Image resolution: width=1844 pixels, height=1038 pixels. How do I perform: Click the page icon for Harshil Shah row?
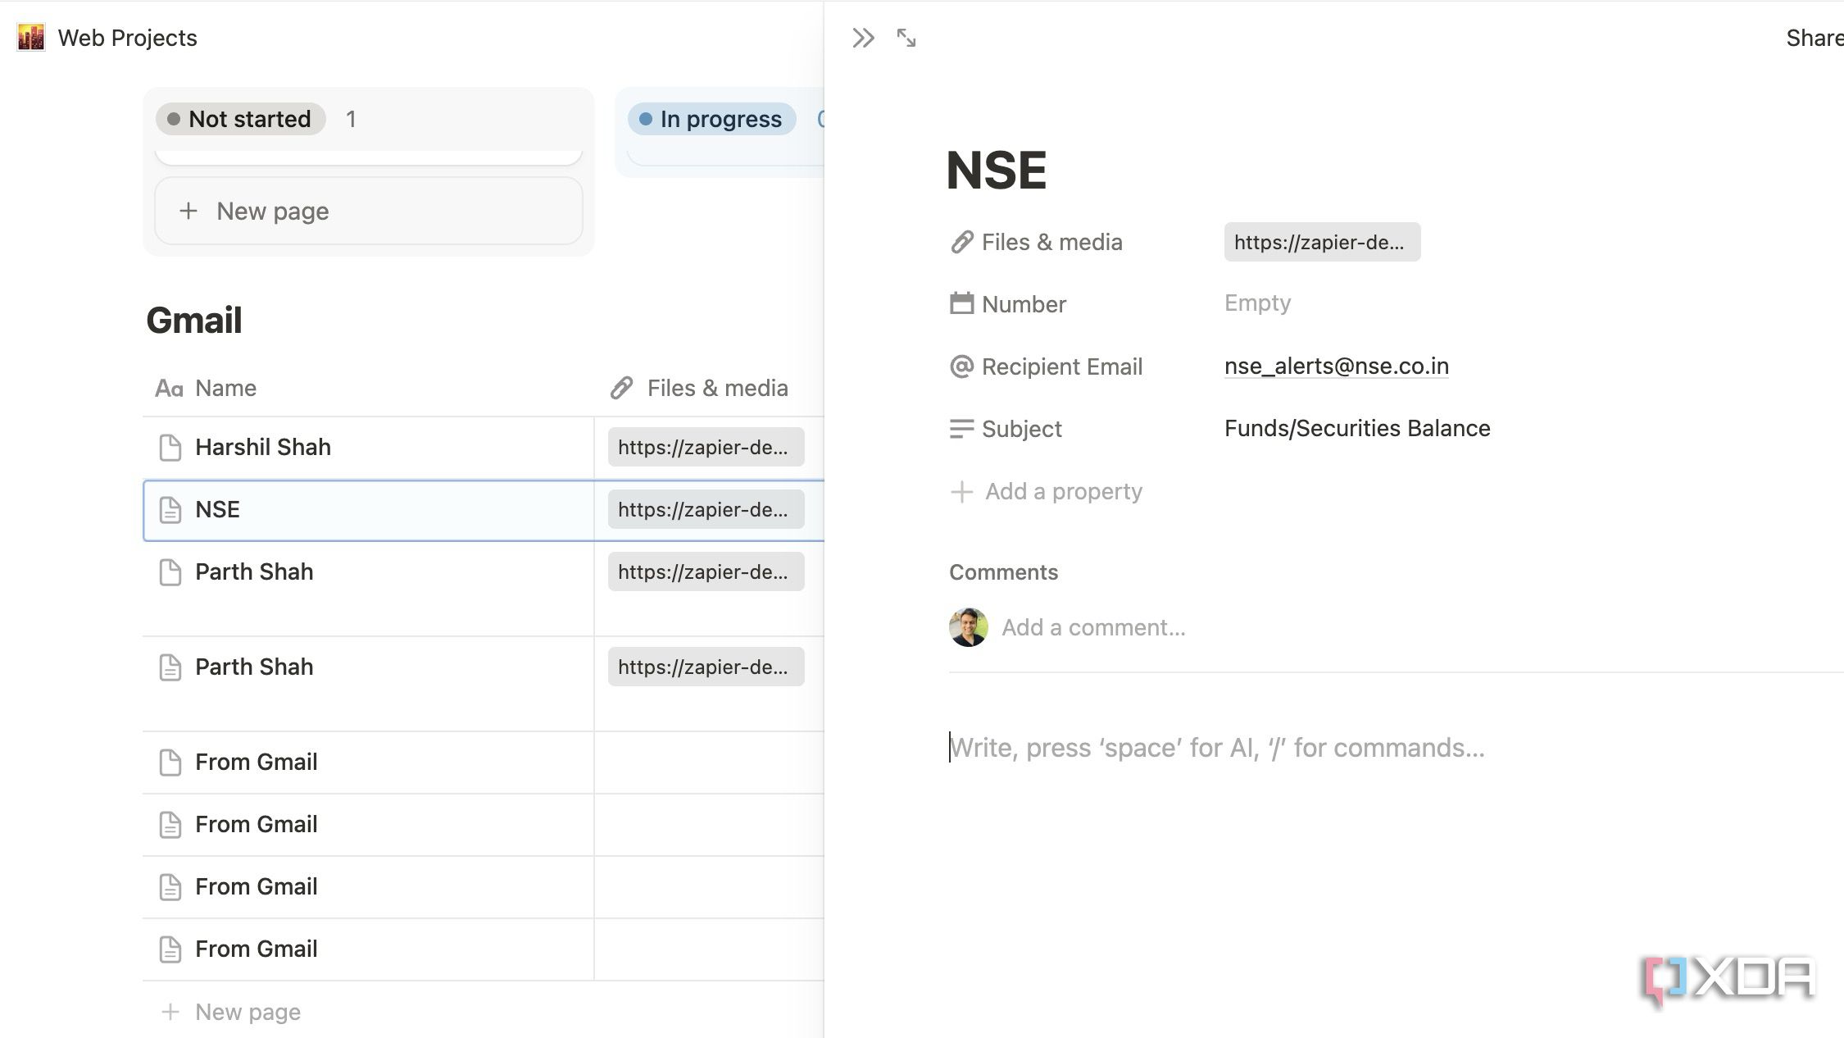(170, 447)
